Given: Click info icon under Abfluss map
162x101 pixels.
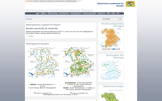Looking at the screenshot, I should pyautogui.click(x=35, y=93).
